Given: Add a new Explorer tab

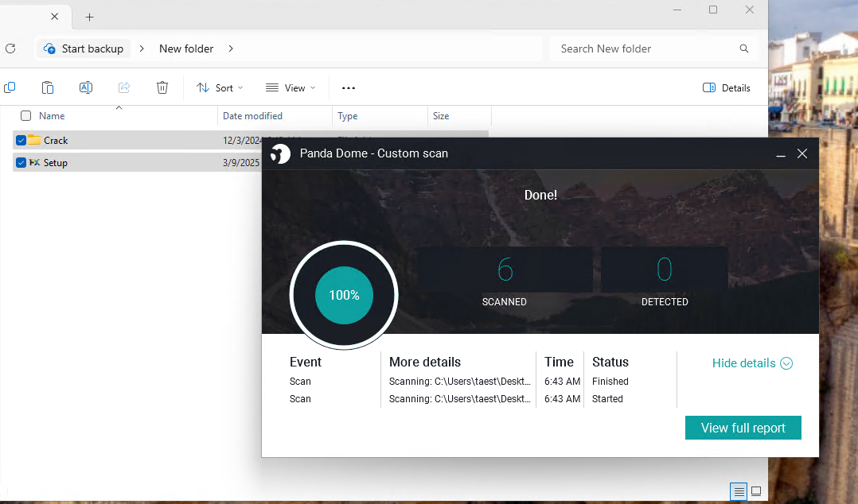Looking at the screenshot, I should (90, 17).
